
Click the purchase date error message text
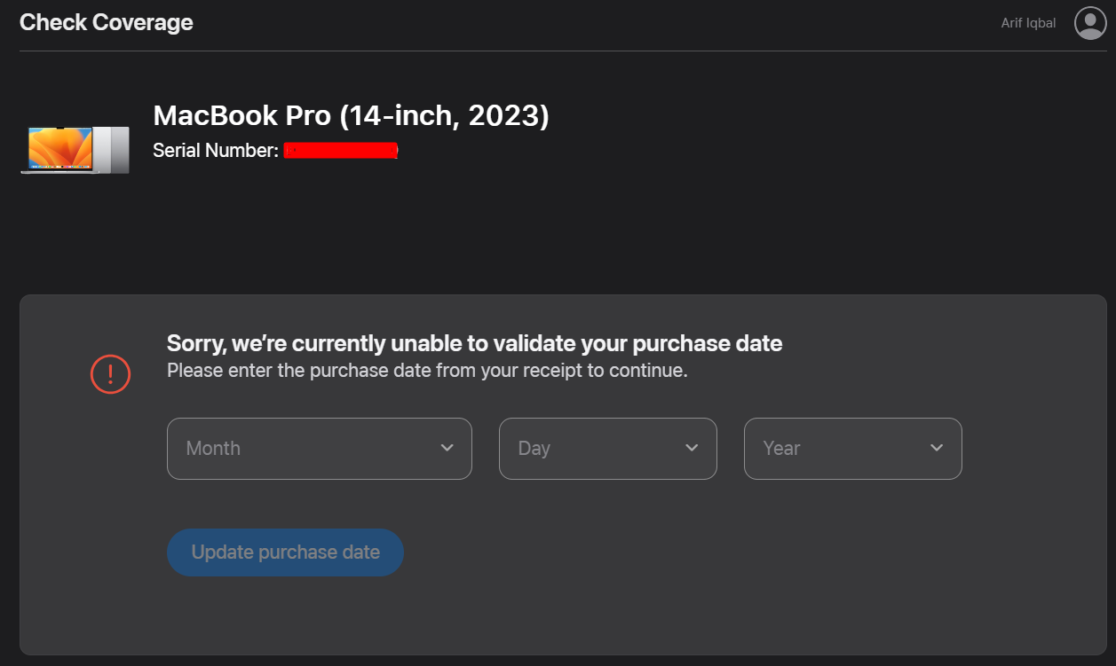pos(474,343)
